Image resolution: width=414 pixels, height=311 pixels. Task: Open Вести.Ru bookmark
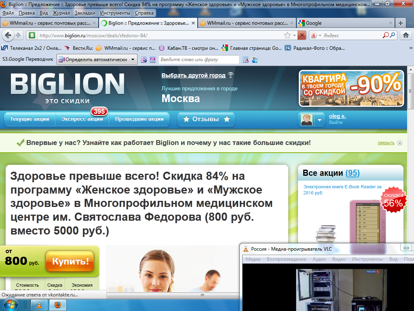79,48
